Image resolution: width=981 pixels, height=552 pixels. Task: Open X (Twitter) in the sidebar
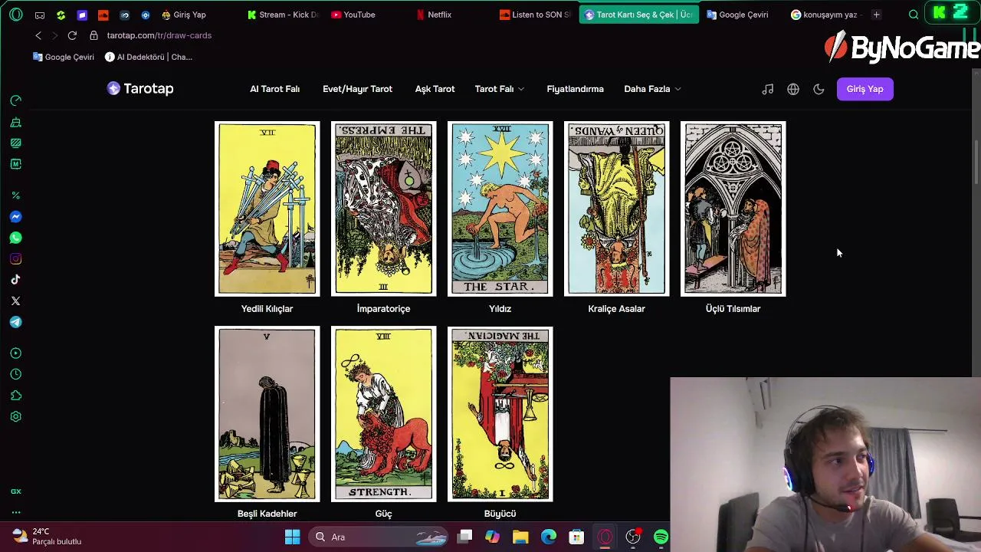15,301
